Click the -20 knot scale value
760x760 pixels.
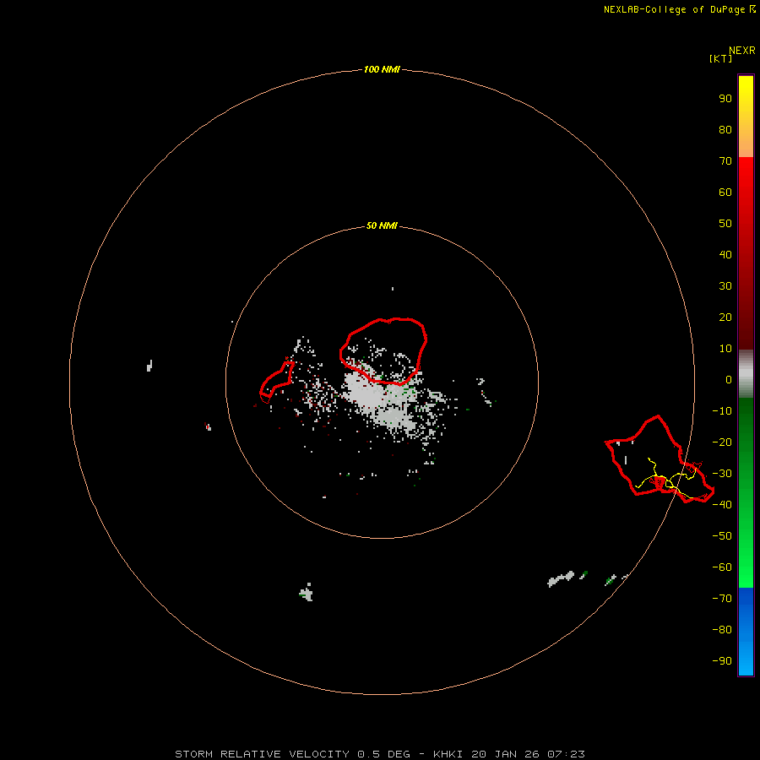tap(722, 442)
